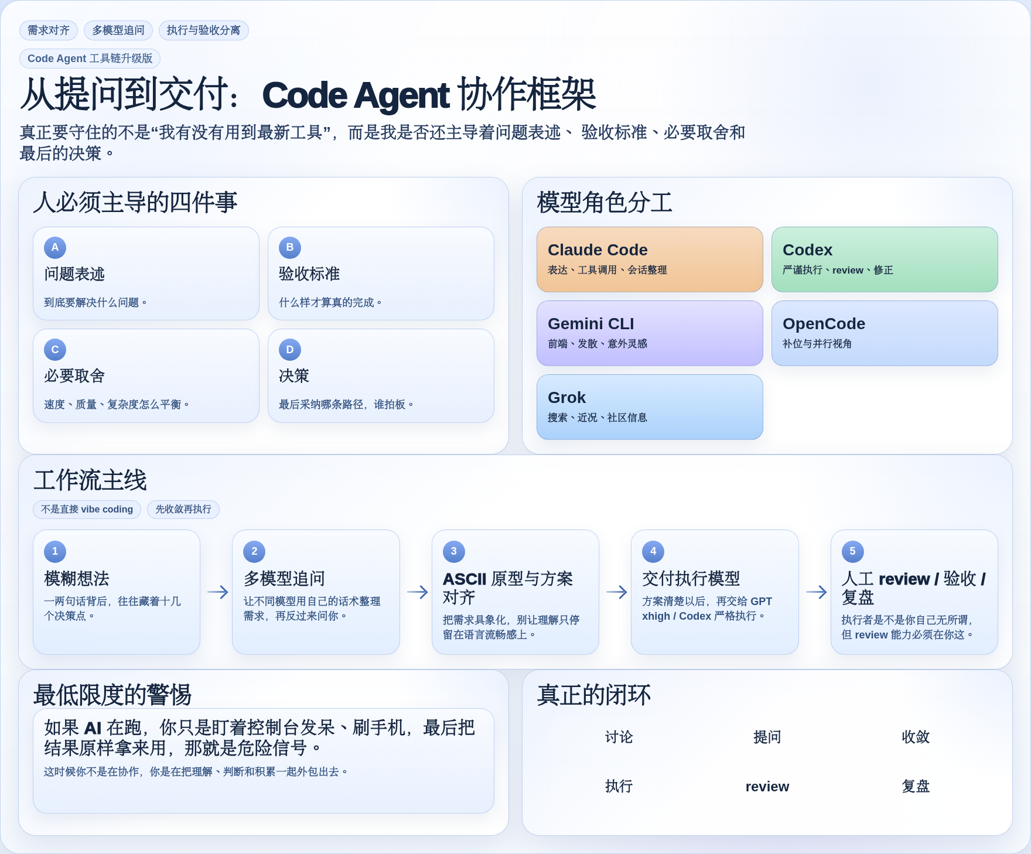Select the step 1 badge on 模糊想法
The height and width of the screenshot is (854, 1031).
55,551
